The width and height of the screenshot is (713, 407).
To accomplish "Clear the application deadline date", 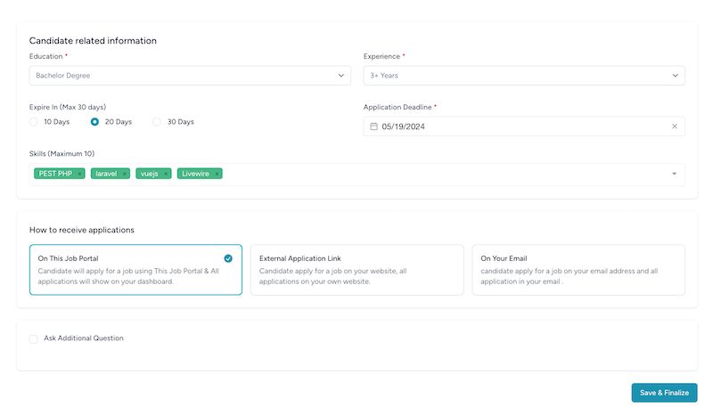I will tap(675, 126).
